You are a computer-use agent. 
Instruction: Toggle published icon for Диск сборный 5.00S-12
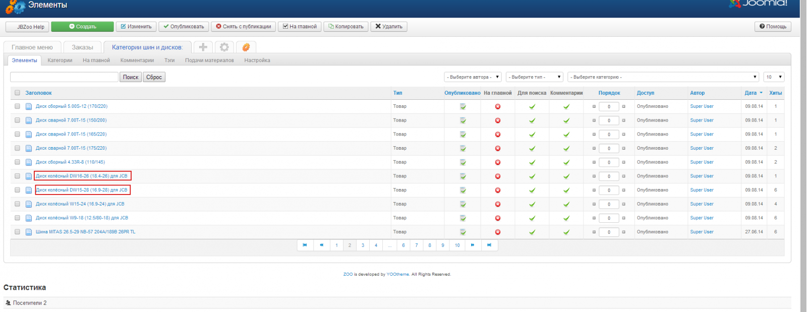(x=463, y=106)
